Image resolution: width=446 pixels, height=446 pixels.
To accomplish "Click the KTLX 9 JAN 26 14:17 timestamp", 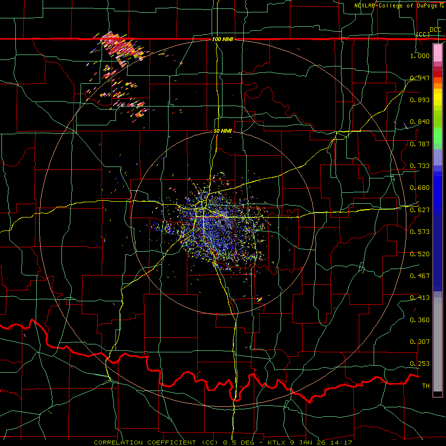I will (310, 443).
